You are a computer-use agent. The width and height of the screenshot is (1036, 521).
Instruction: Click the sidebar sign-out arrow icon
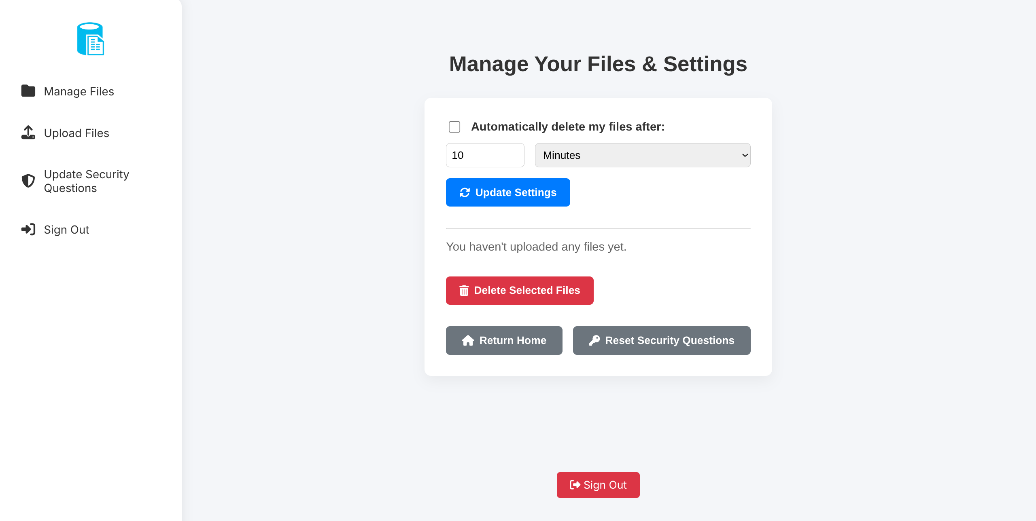[x=28, y=230]
